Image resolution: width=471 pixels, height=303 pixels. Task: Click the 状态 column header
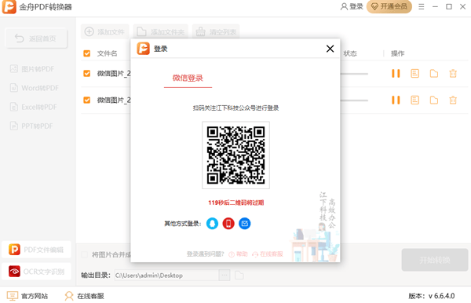coord(350,53)
